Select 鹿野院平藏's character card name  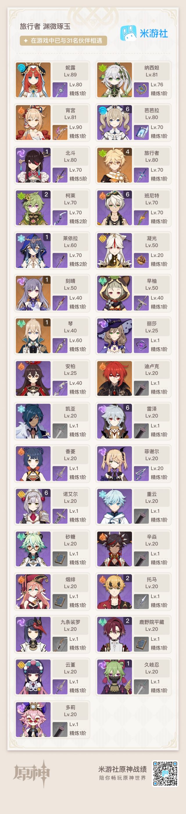(x=152, y=622)
